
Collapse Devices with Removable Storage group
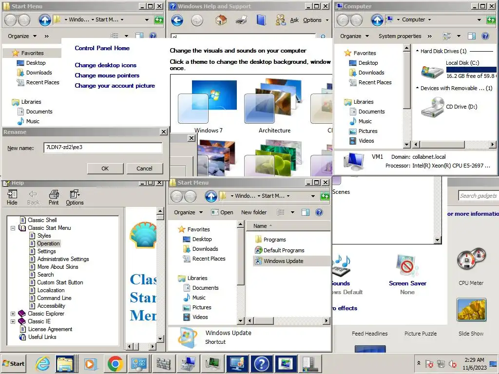point(417,88)
